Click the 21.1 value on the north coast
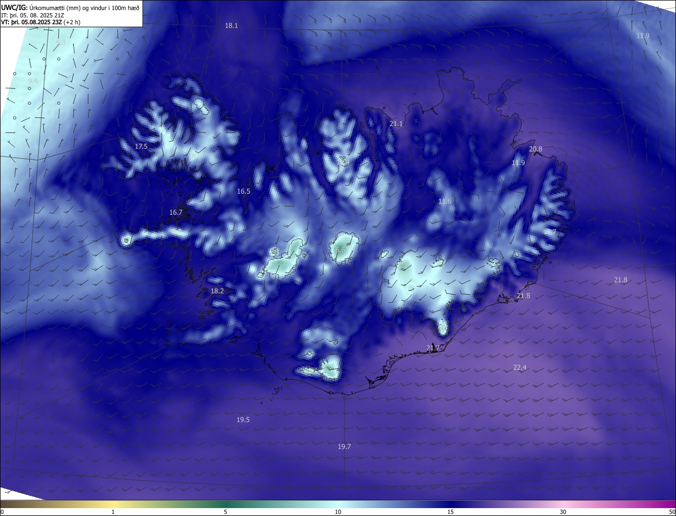The height and width of the screenshot is (516, 676). pyautogui.click(x=396, y=123)
